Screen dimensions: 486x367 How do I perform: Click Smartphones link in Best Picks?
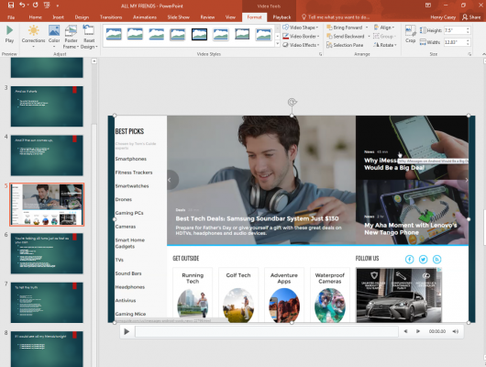click(x=131, y=159)
